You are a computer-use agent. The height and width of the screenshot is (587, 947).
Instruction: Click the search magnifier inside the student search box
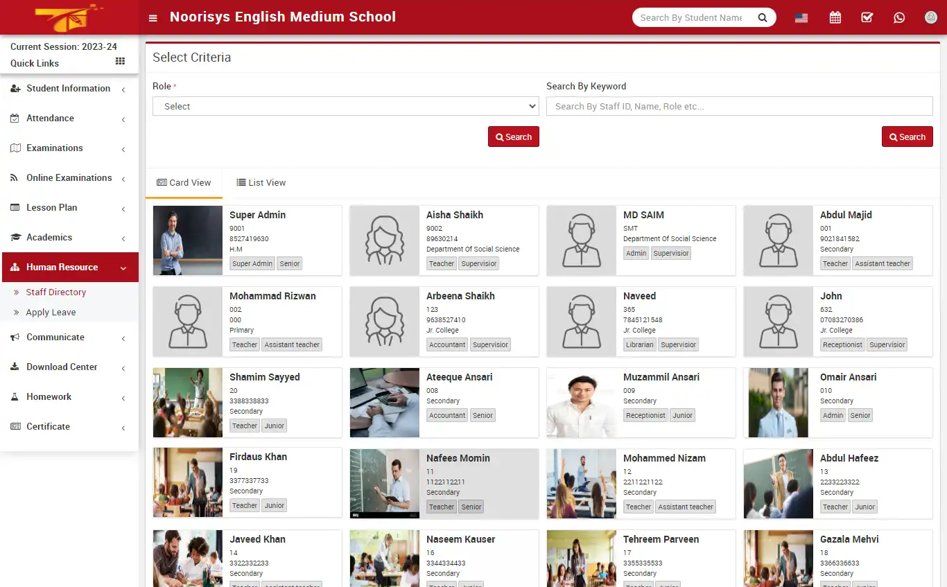[x=762, y=17]
